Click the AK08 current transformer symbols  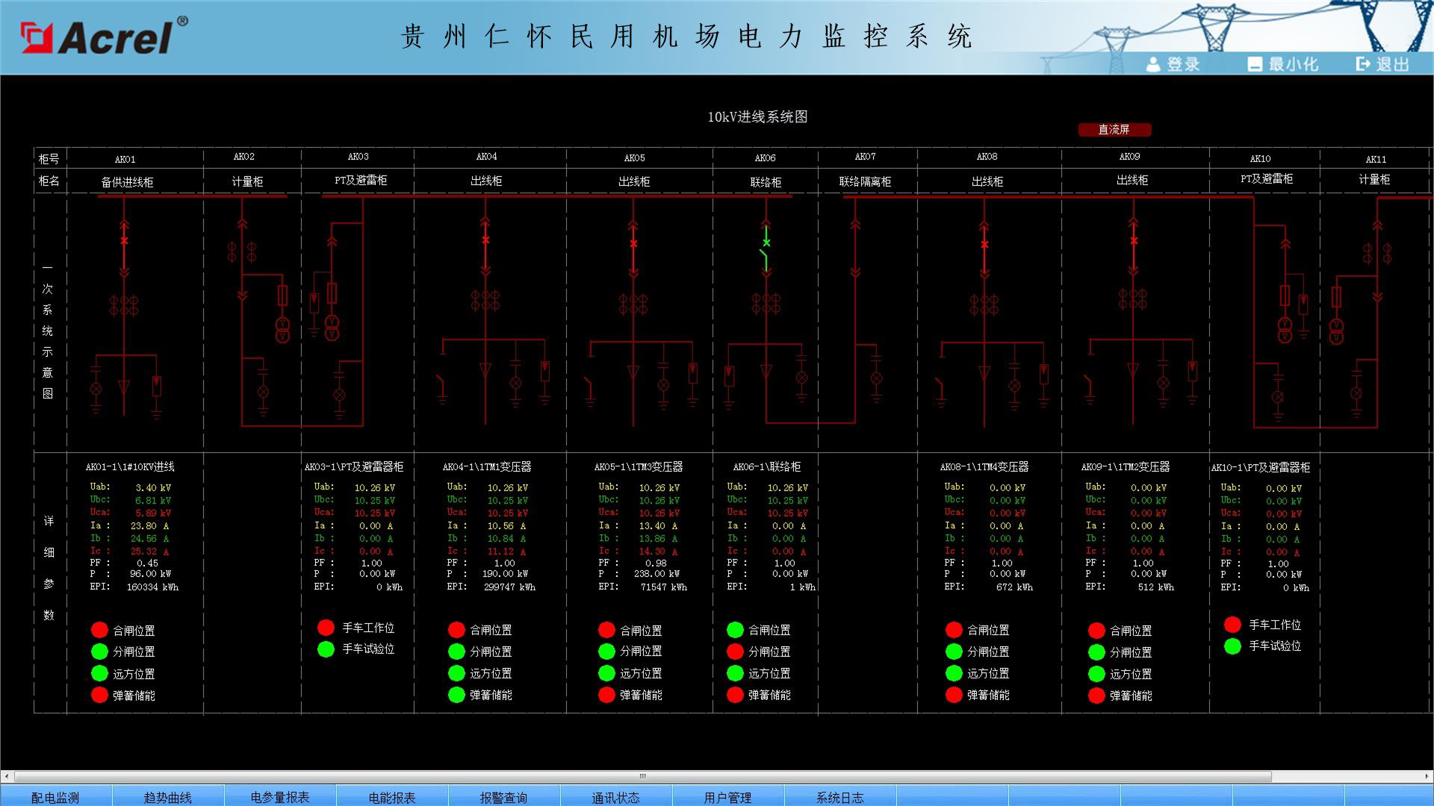[984, 304]
